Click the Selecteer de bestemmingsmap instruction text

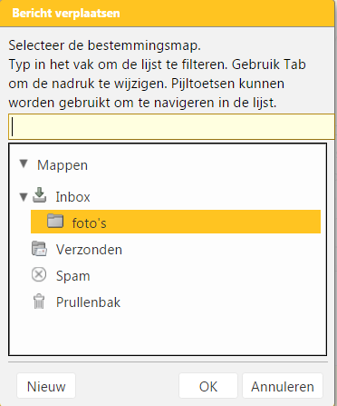(x=104, y=45)
